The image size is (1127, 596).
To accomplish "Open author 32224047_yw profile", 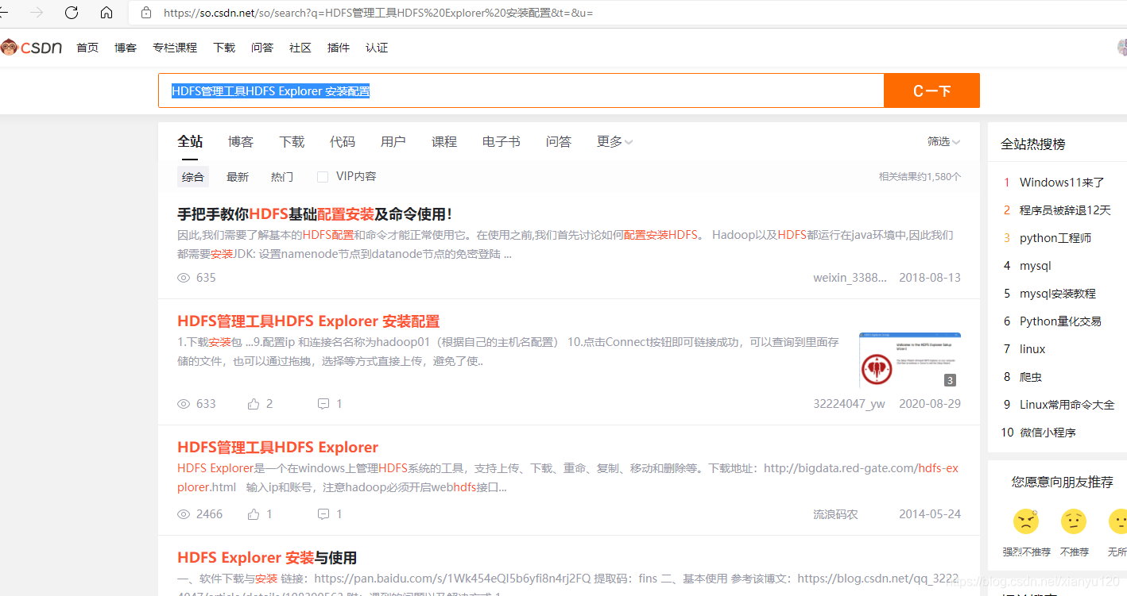I will pos(849,404).
